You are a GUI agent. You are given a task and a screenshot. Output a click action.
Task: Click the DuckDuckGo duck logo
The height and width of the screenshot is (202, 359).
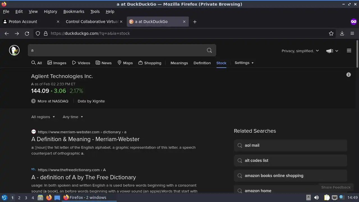(14, 50)
